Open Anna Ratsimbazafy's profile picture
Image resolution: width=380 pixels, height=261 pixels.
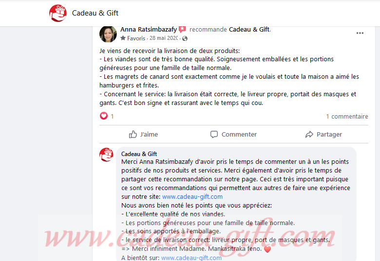coord(108,34)
